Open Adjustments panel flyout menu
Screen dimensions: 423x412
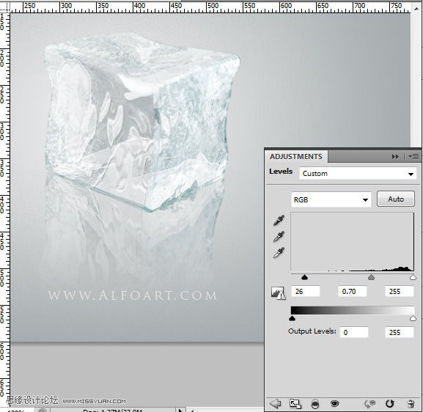coord(413,156)
